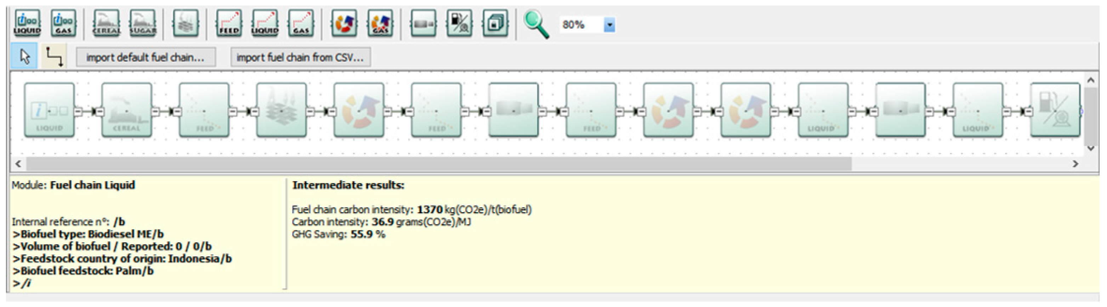Image resolution: width=1107 pixels, height=307 pixels.
Task: Click the fuel pump toolbar icon
Action: [x=459, y=23]
